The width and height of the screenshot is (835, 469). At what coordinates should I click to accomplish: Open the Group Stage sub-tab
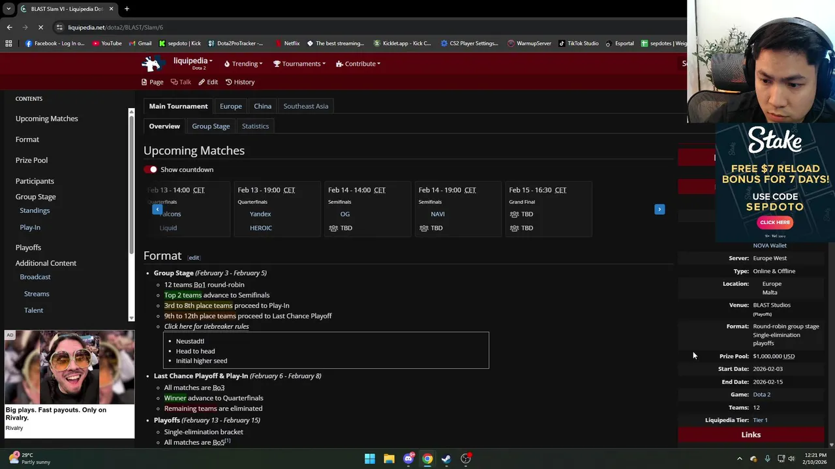tap(211, 126)
